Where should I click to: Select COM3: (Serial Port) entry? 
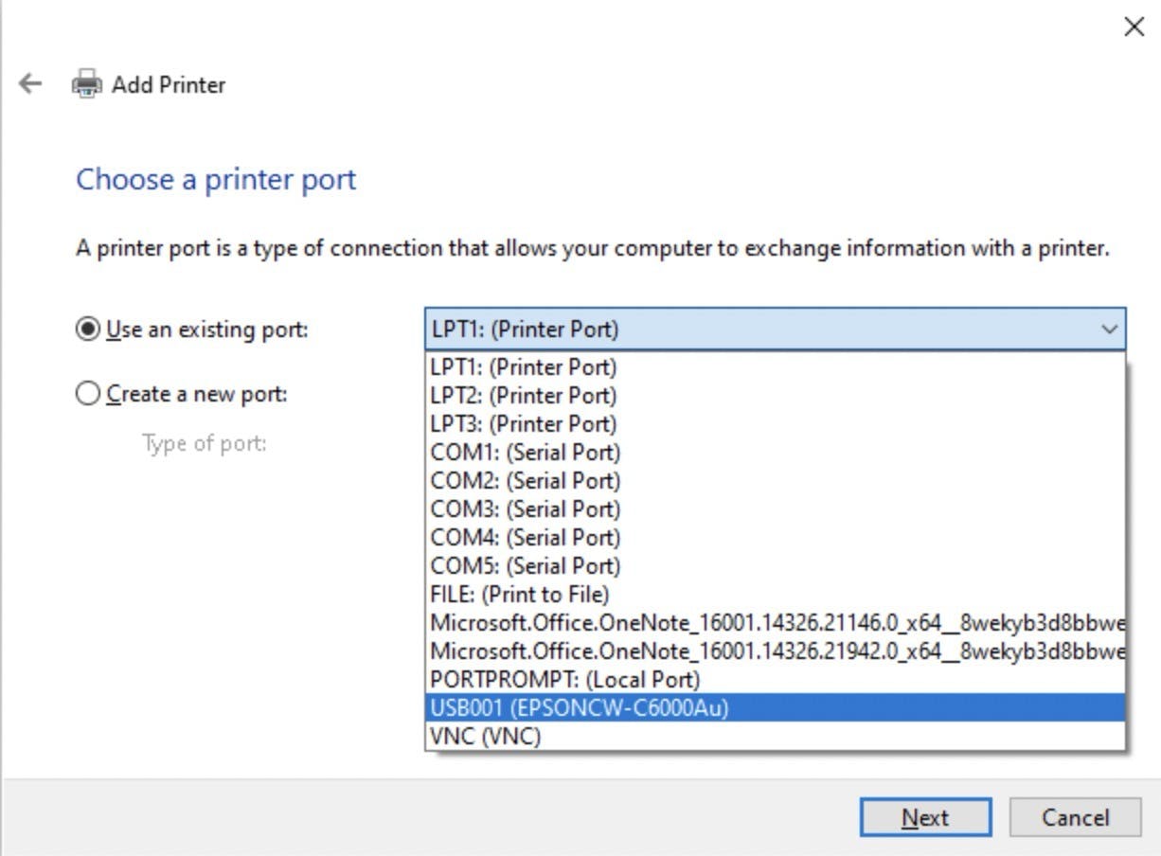525,508
